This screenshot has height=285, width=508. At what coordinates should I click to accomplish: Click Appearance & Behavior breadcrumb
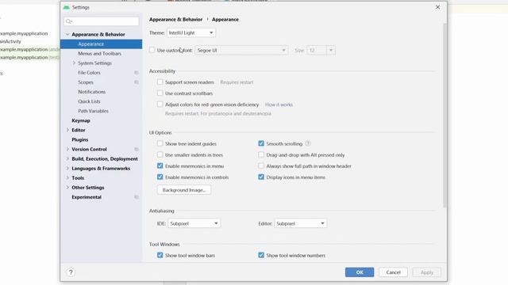coord(175,19)
